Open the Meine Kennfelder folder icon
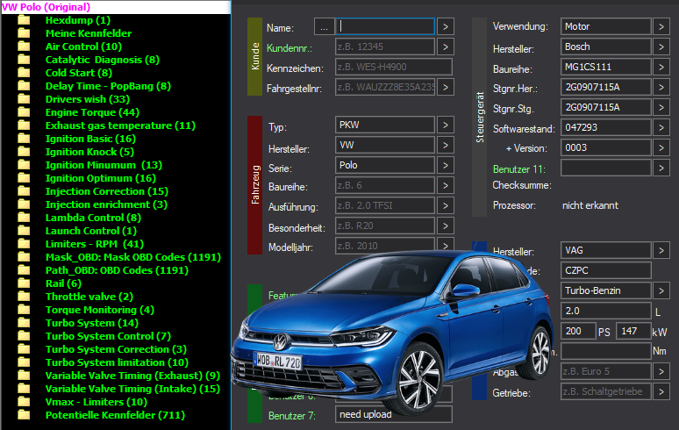This screenshot has width=679, height=430. pos(24,33)
